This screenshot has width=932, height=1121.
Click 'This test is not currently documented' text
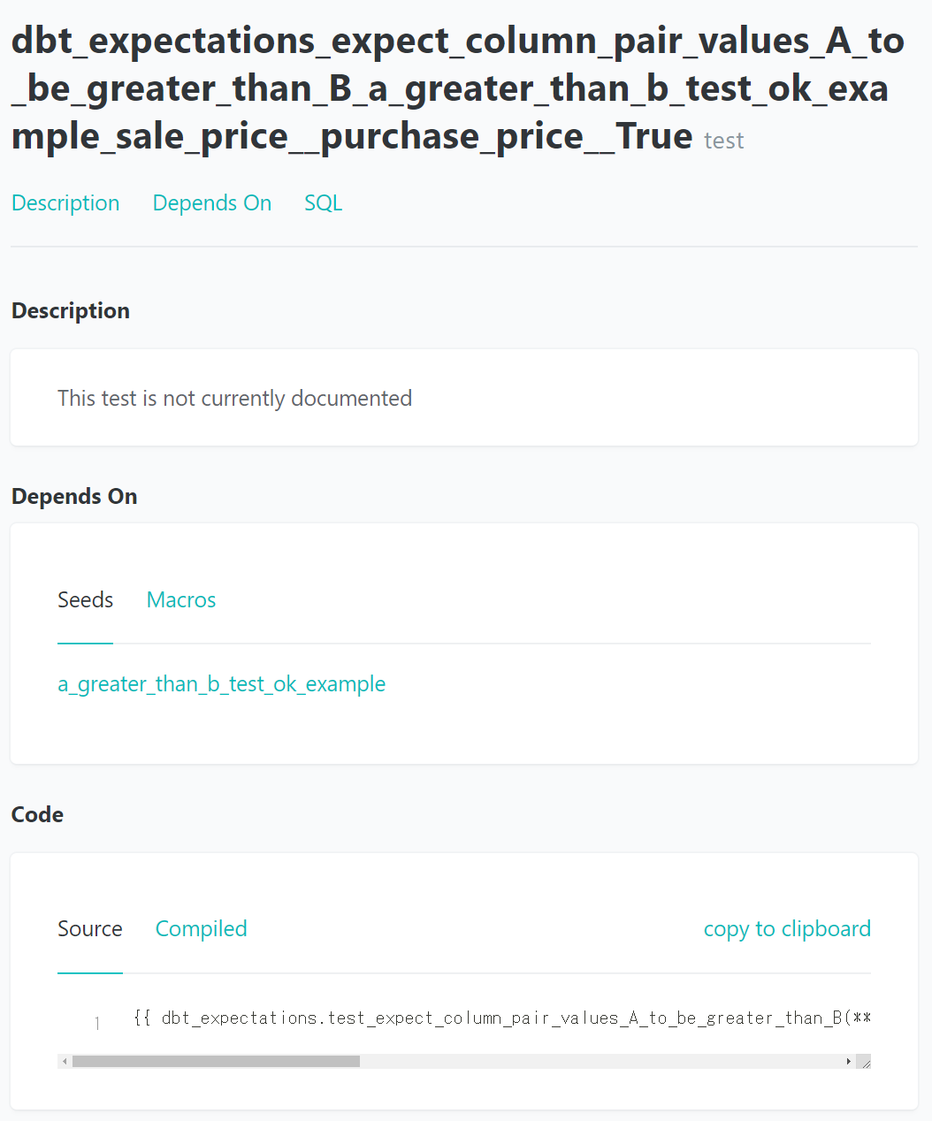point(235,399)
